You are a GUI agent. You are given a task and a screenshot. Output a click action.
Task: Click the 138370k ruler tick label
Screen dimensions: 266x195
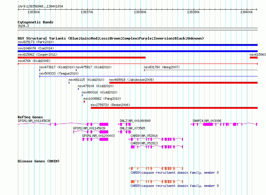click(x=87, y=12)
